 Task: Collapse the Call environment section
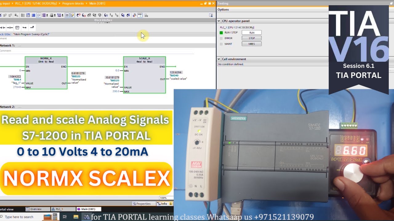pos(219,59)
